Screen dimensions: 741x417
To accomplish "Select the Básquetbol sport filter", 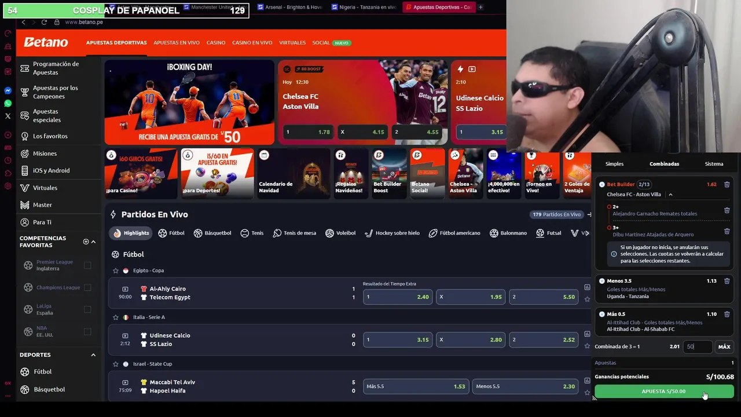I will (212, 233).
